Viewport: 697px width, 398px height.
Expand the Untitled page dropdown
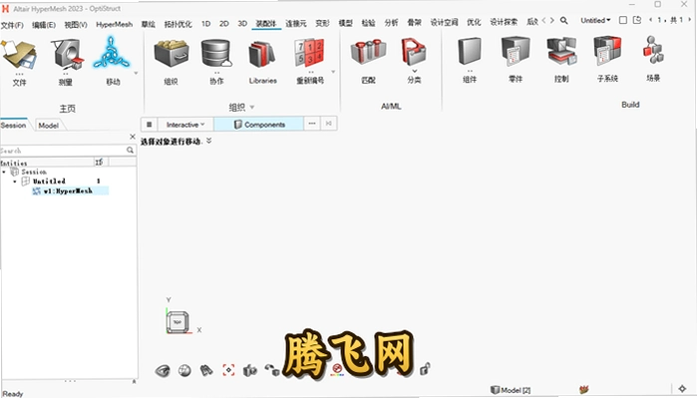click(595, 21)
